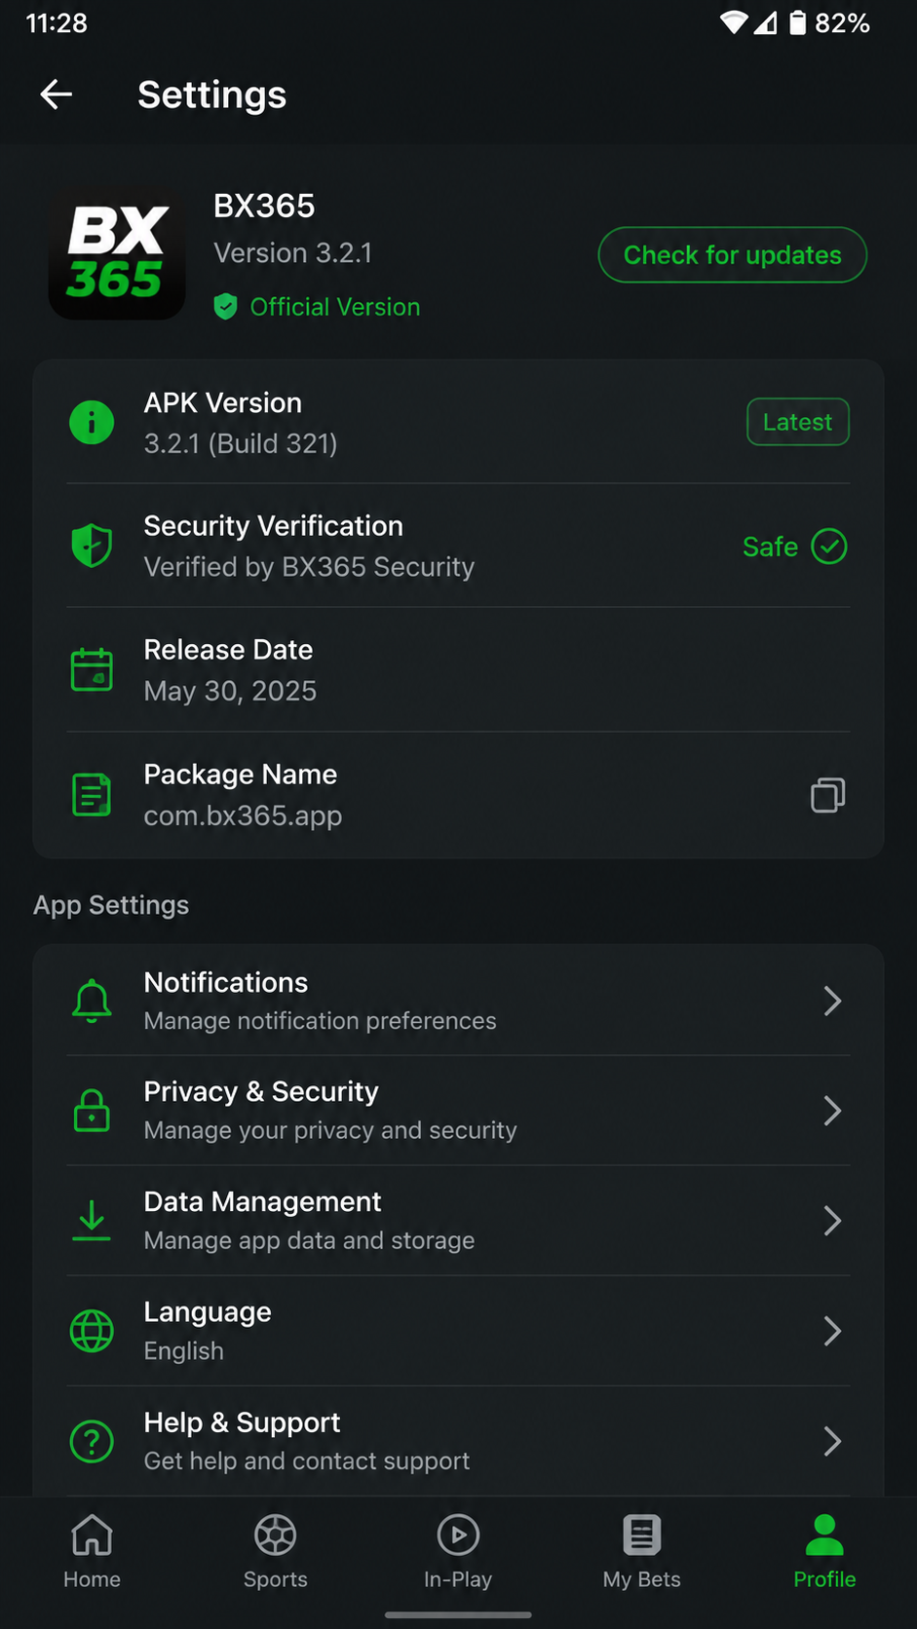
Task: Tap the Settings page title
Action: coord(211,95)
